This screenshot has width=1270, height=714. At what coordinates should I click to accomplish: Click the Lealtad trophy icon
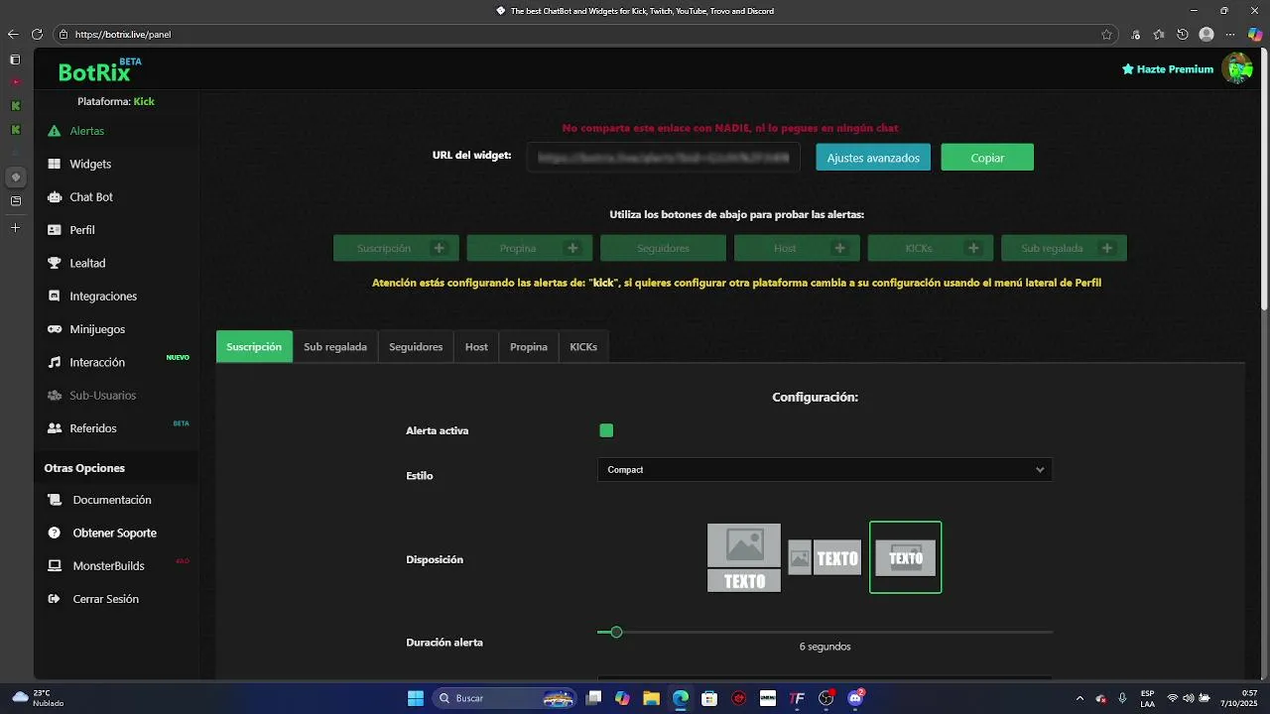[55, 263]
